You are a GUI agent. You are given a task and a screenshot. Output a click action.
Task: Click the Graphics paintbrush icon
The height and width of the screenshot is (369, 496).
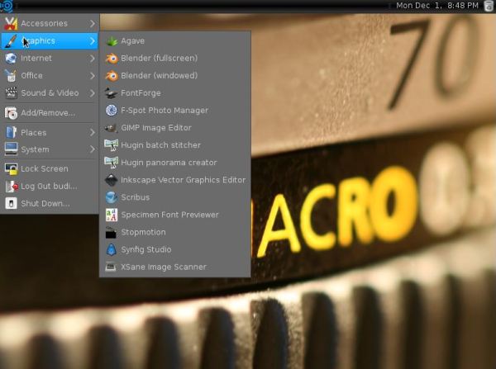(11, 41)
